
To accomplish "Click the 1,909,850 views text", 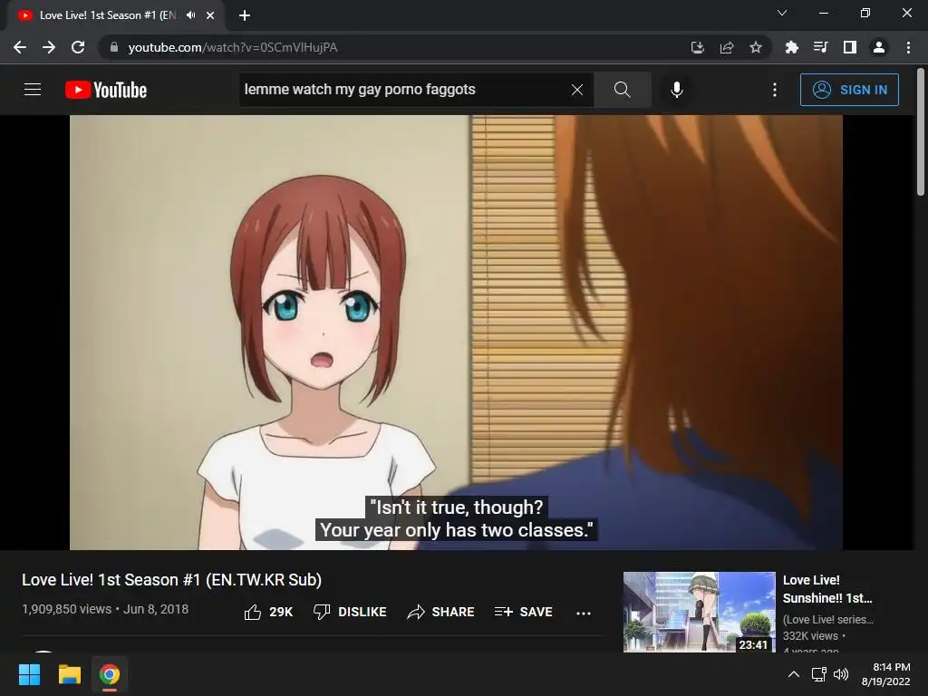I will tap(66, 609).
